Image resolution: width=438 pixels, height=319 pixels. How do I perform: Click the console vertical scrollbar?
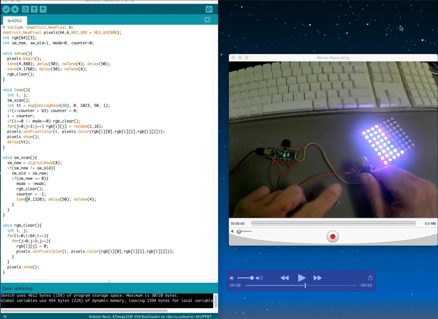pos(216,301)
